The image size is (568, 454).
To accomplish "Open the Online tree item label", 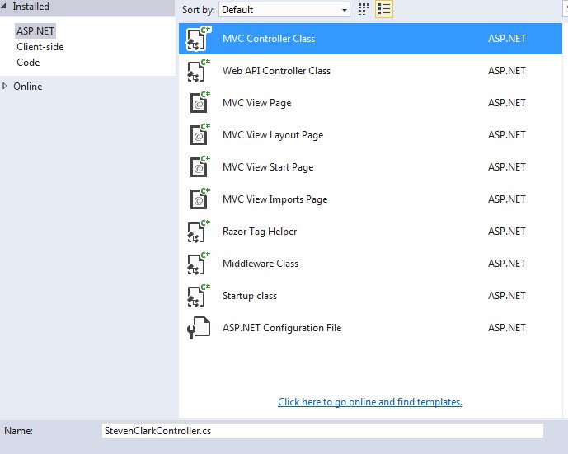I will (28, 87).
